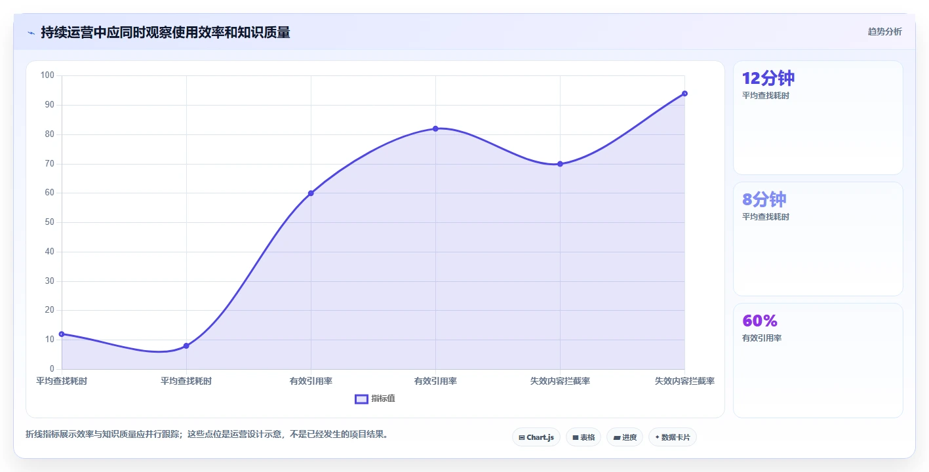The width and height of the screenshot is (929, 472).
Task: Click the chart data point at value 8
Action: 186,345
